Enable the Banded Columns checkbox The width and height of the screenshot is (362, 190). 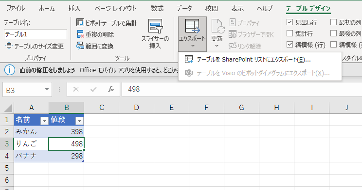click(333, 44)
